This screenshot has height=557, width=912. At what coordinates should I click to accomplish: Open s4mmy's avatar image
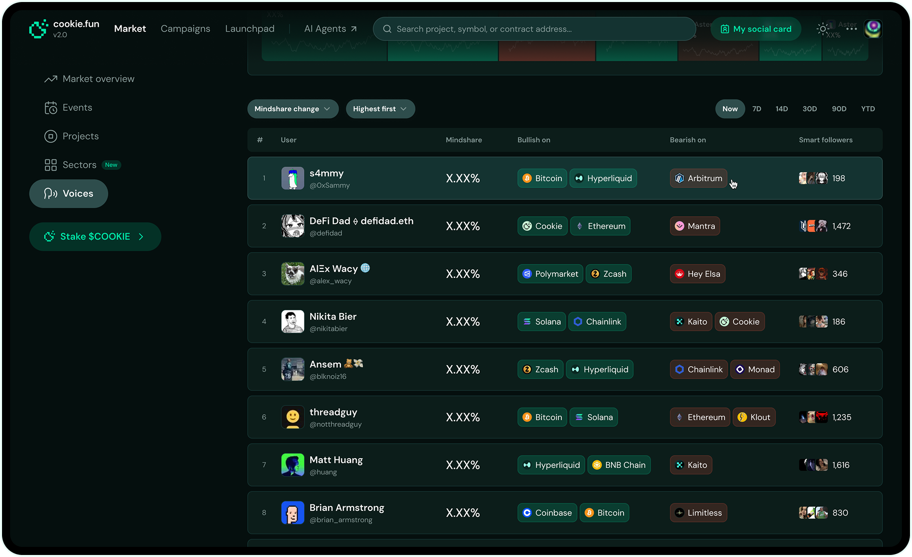coord(293,178)
